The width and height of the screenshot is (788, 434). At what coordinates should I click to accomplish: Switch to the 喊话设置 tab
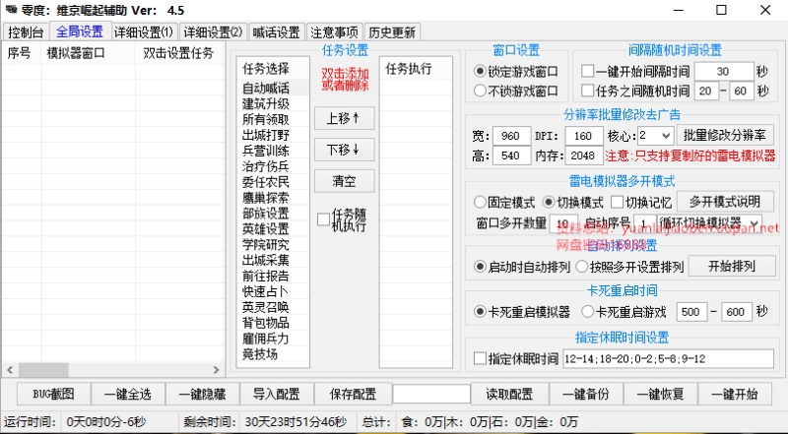pyautogui.click(x=277, y=32)
